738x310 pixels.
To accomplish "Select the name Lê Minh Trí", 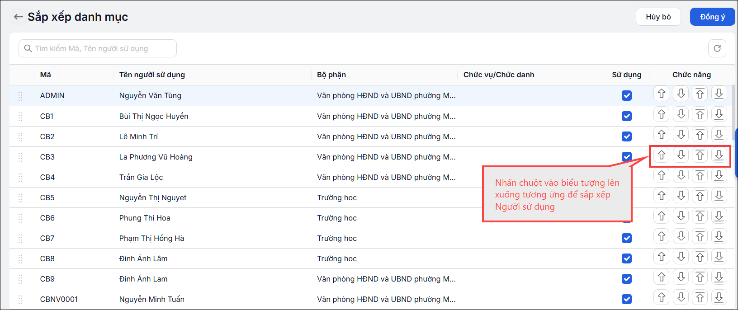I will pos(138,136).
